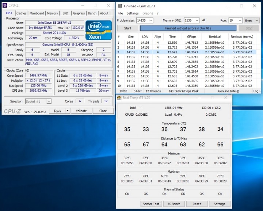Screen dimensions: 263x211
Task: Click the Bus Speed value 125.00 MHz
Action: [x=38, y=85]
